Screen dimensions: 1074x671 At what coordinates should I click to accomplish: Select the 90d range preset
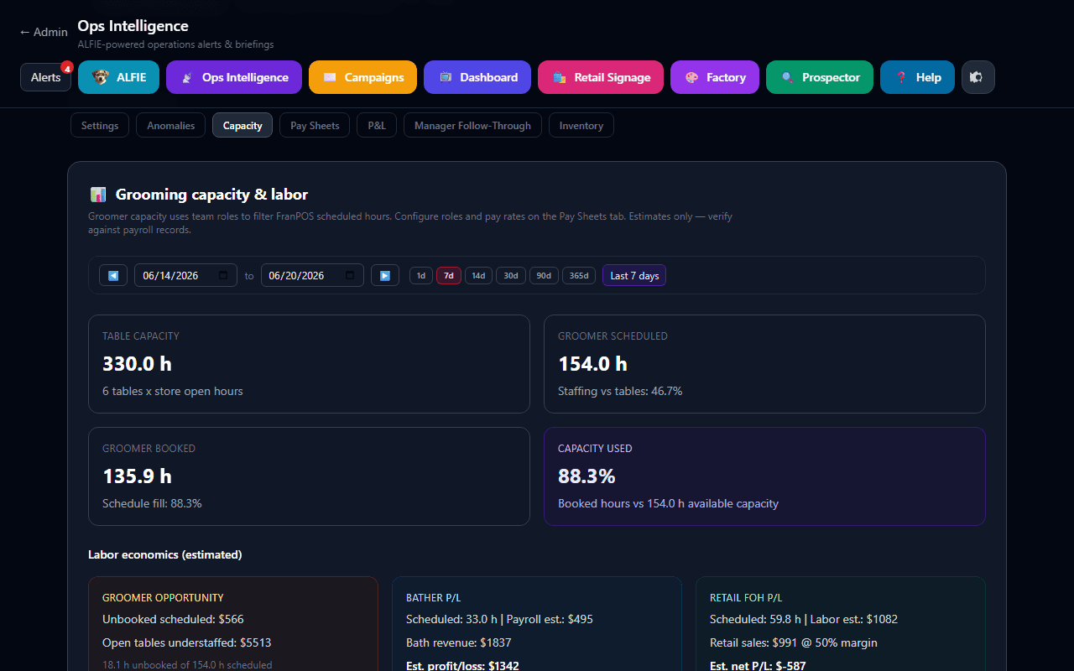pos(544,275)
